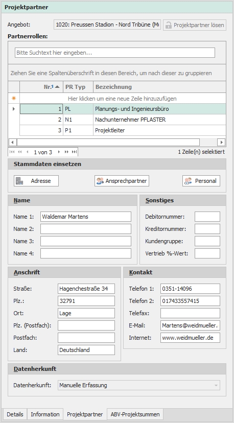The image size is (234, 423).
Task: Click the Name 3 input field
Action: pos(86,241)
